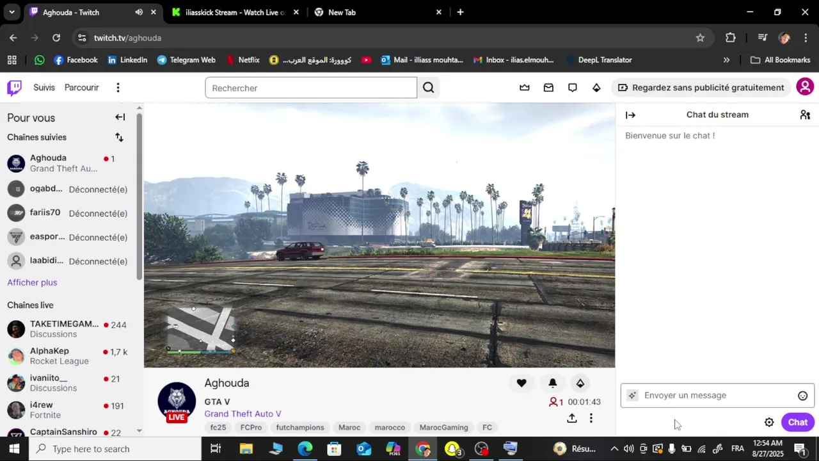This screenshot has height=461, width=819.
Task: Open the Netflix bookmark
Action: pyautogui.click(x=243, y=60)
